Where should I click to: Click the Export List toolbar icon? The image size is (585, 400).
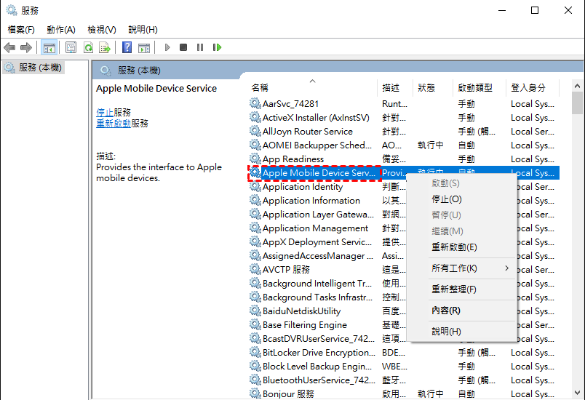point(105,47)
